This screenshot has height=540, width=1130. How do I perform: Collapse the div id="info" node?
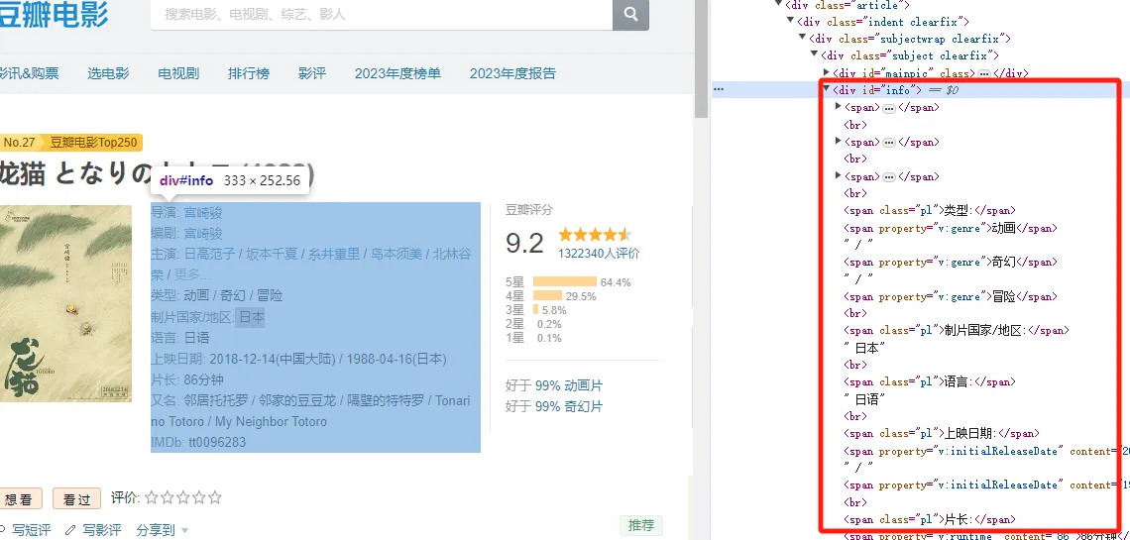(x=827, y=89)
